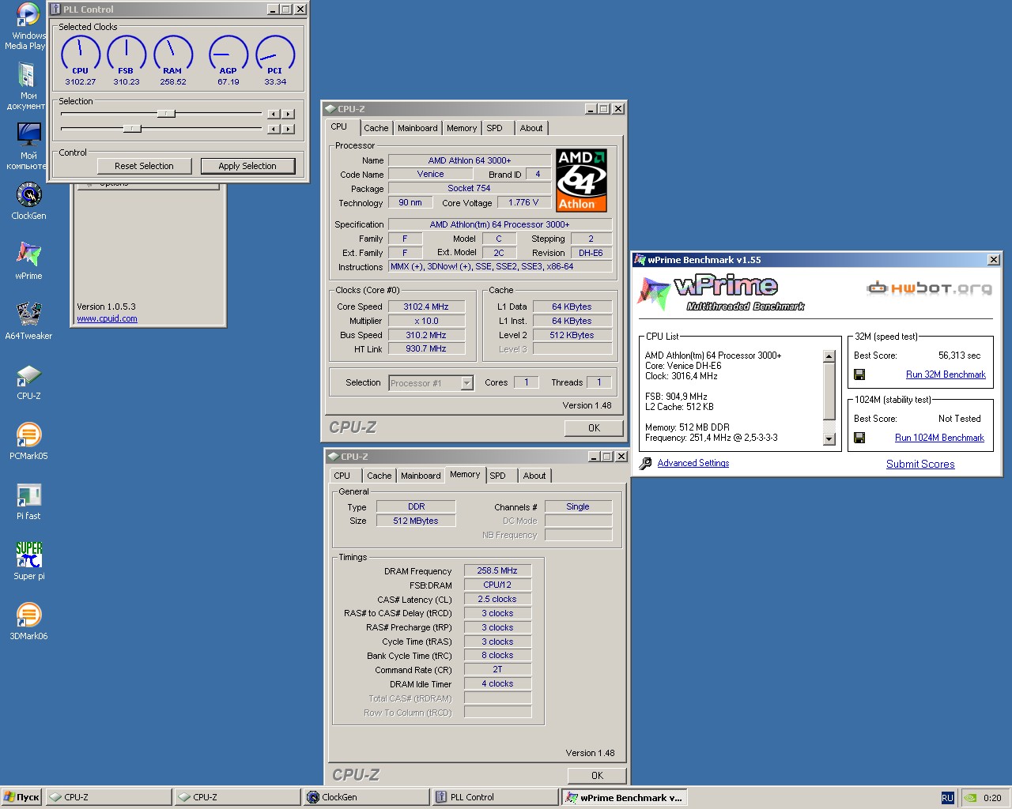Click OK in lower CPU-Z window
Image resolution: width=1012 pixels, height=809 pixels.
pyautogui.click(x=597, y=776)
